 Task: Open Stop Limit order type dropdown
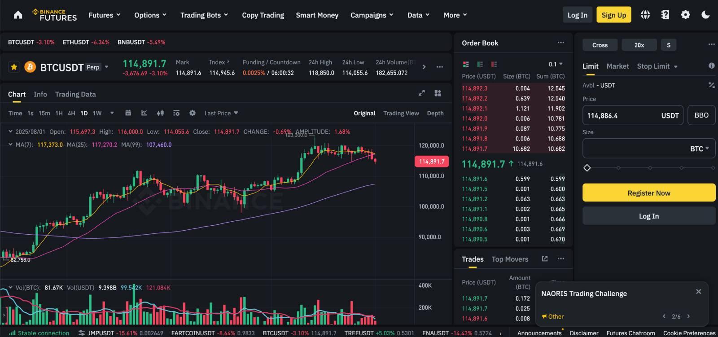pyautogui.click(x=657, y=66)
